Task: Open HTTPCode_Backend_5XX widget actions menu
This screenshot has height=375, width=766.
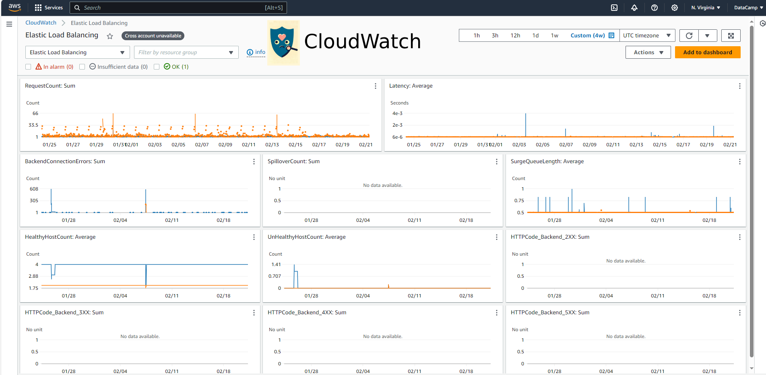Action: click(739, 313)
